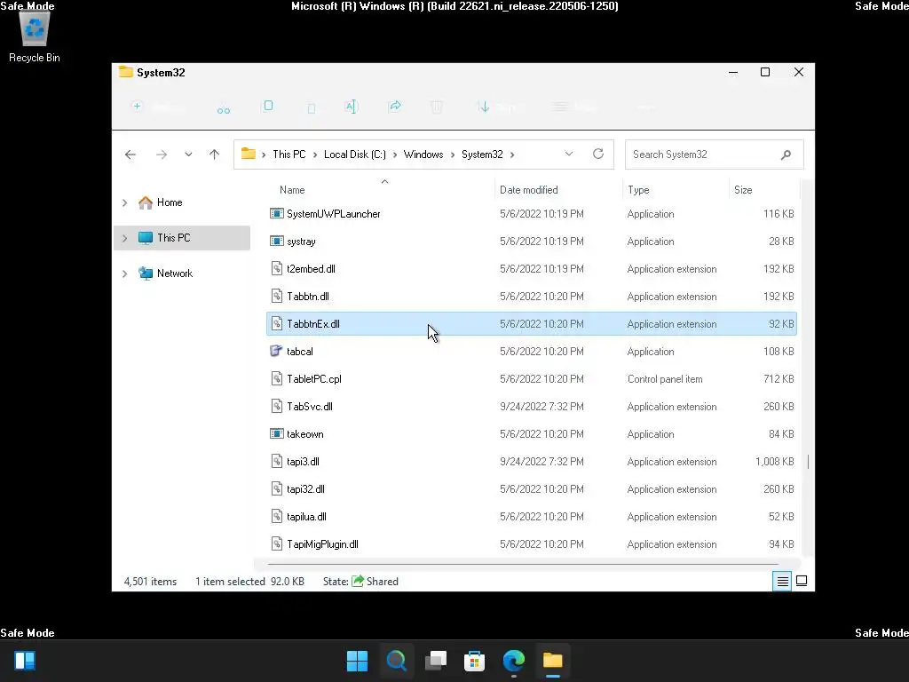The image size is (909, 682).
Task: Switch to large icons view in status bar
Action: [802, 581]
